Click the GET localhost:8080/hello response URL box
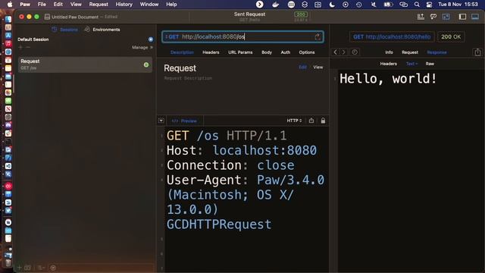Image resolution: width=485 pixels, height=273 pixels. click(392, 37)
